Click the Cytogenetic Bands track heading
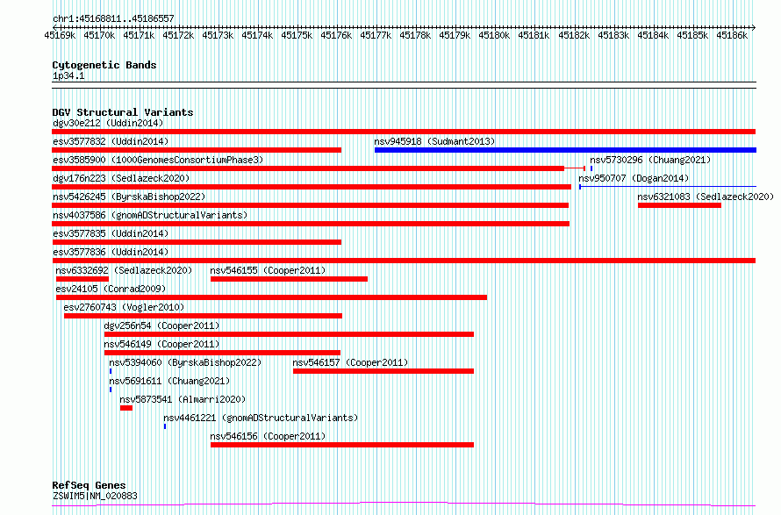Screen dimensions: 781x515 [x=104, y=65]
